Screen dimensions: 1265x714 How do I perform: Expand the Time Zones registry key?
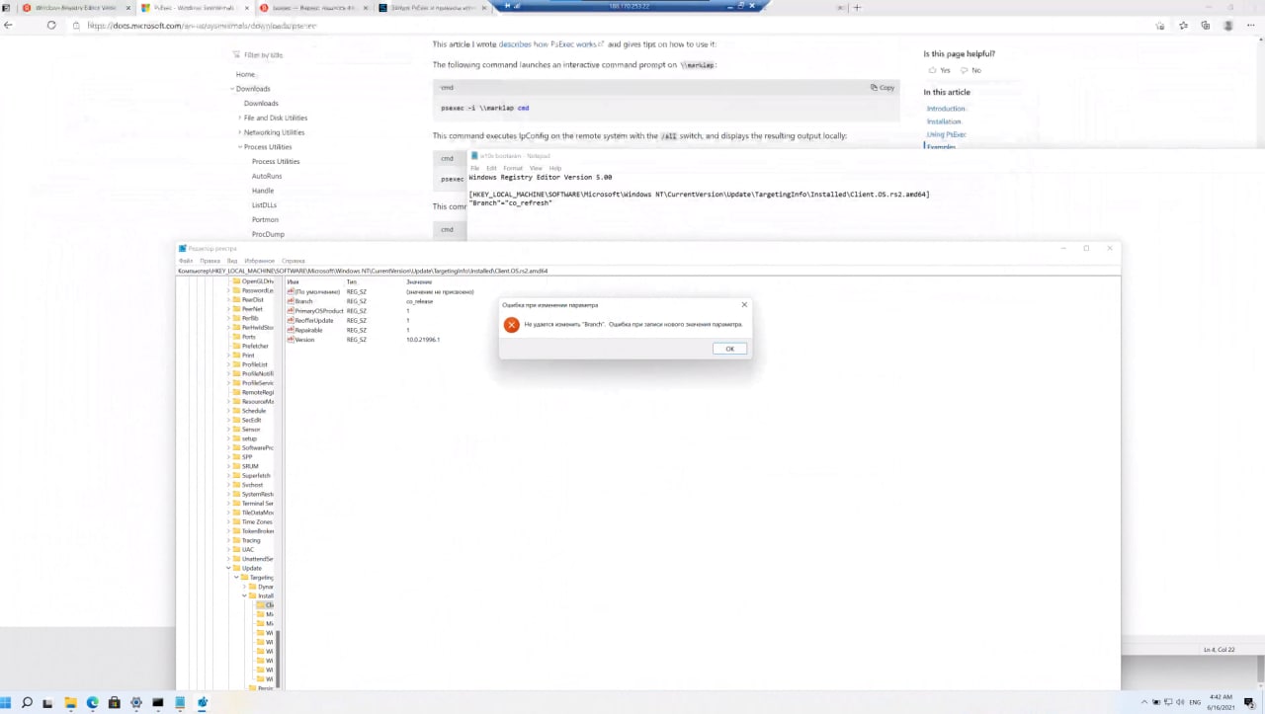[x=229, y=521]
